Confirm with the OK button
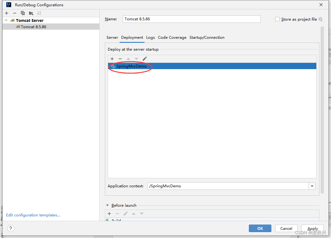Screen dimensions: 331x238 pos(260,228)
